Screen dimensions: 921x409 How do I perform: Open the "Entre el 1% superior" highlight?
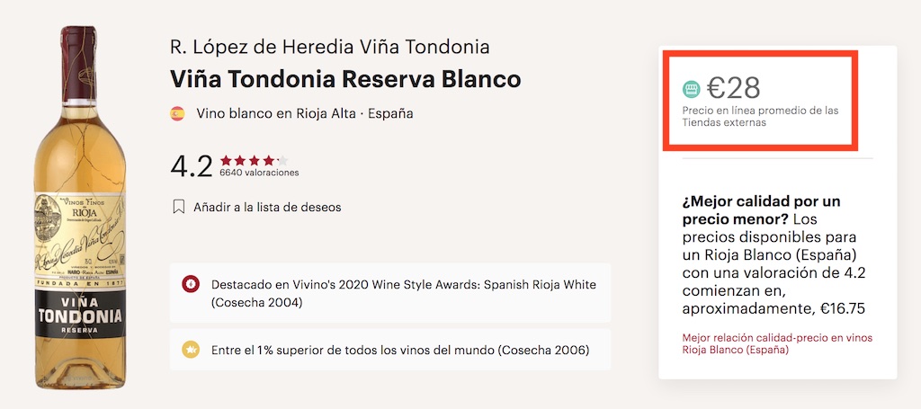click(400, 350)
